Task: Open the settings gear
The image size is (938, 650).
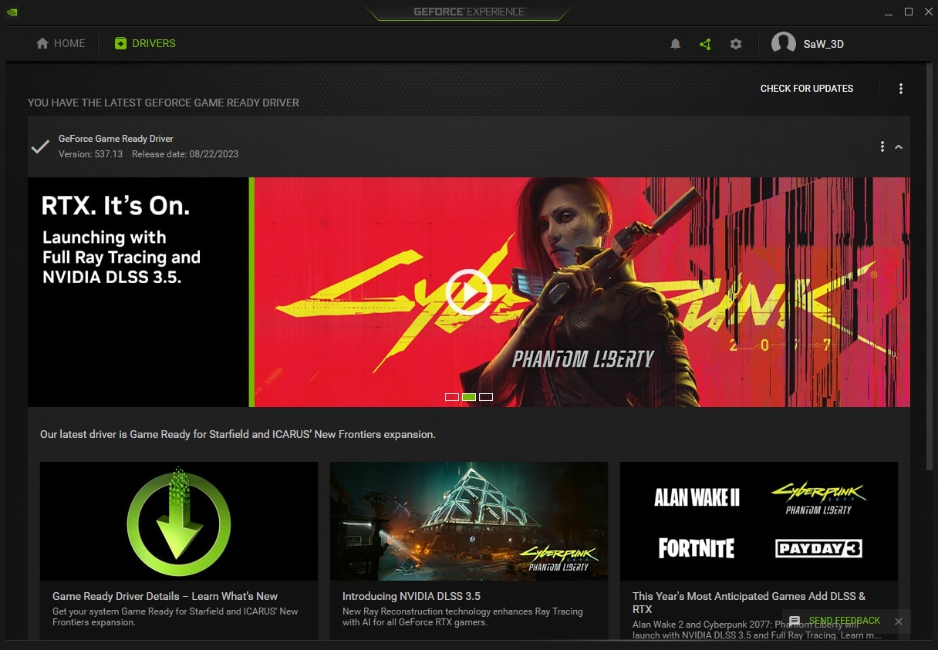Action: [x=736, y=44]
